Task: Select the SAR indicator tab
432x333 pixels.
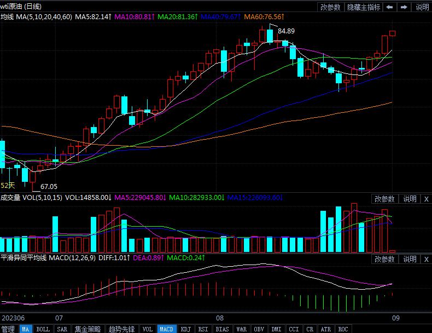Action: 62,329
